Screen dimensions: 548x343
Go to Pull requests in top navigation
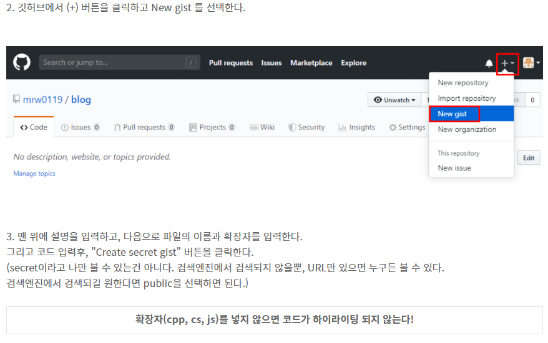click(x=231, y=63)
